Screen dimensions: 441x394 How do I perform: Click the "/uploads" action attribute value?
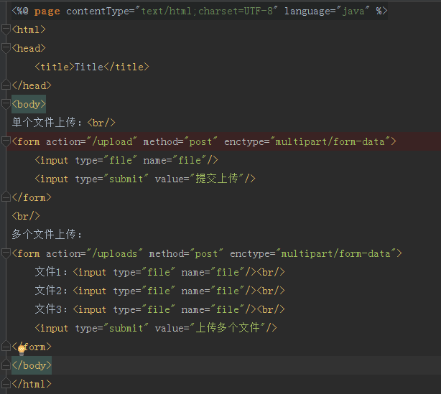click(x=114, y=254)
